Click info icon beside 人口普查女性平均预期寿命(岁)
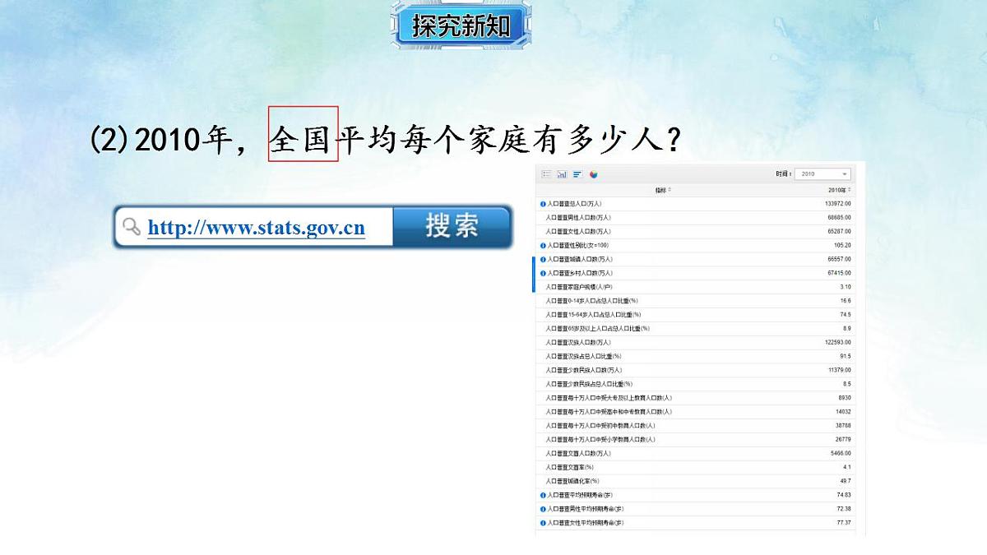Screen dimensions: 987x555 543,523
